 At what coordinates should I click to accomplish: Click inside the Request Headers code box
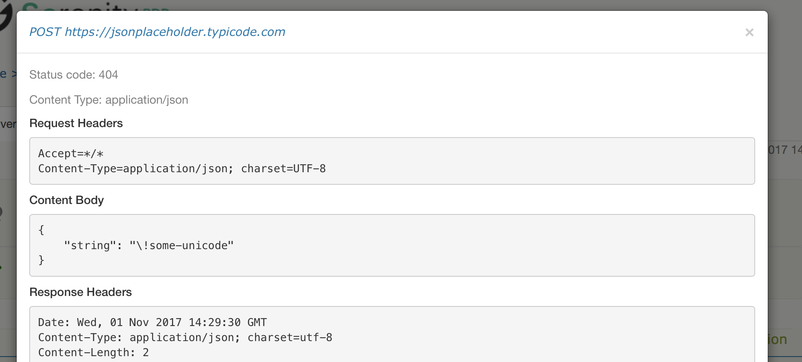point(392,161)
